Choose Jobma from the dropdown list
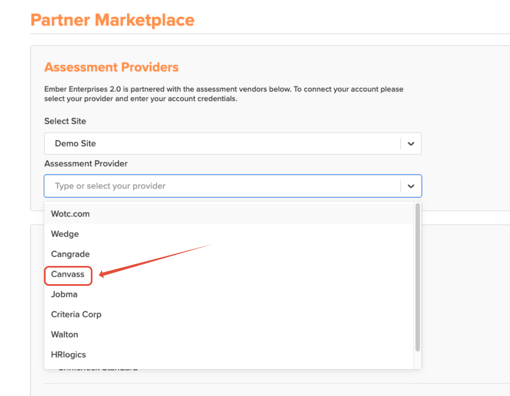This screenshot has width=510, height=396. point(228,295)
